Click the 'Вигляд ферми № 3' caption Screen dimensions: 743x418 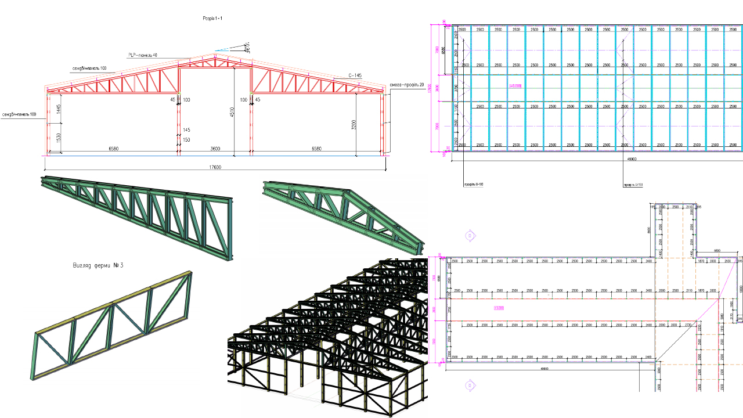click(x=98, y=265)
